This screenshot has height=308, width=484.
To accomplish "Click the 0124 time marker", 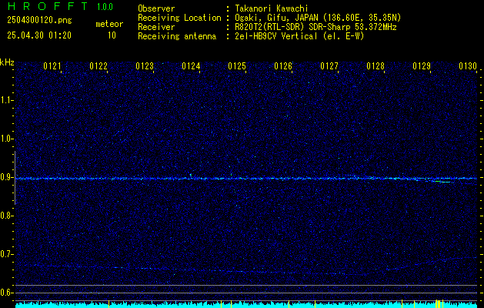I will point(191,66).
